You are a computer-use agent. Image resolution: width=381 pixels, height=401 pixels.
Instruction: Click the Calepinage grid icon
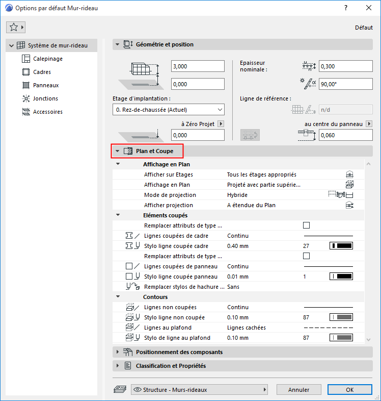coord(26,59)
